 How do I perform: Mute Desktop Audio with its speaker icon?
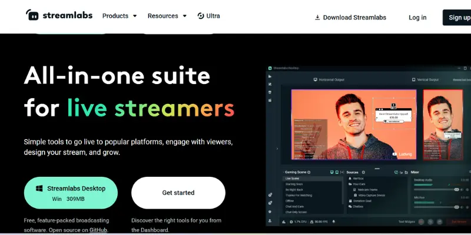coord(463,190)
